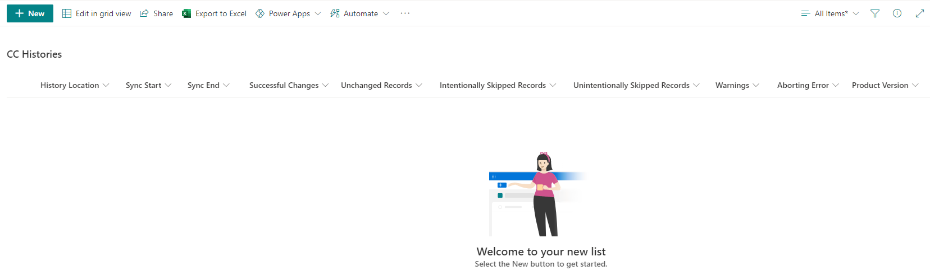Share the CC Histories list
Screen dimensions: 930x275
[156, 13]
